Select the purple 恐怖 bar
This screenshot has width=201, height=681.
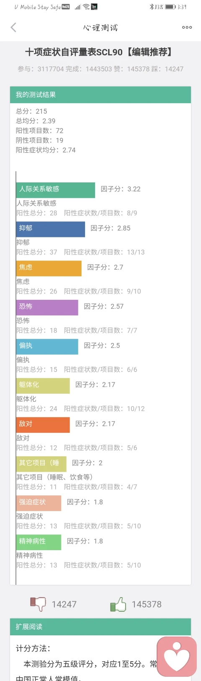(47, 307)
